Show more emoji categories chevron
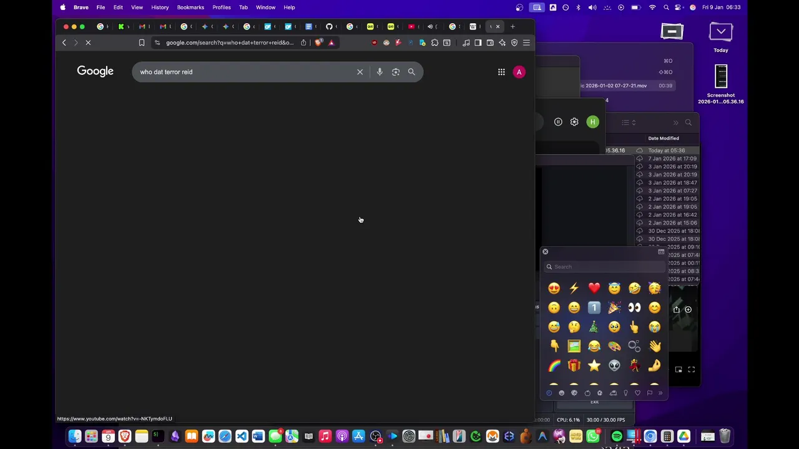This screenshot has height=449, width=799. [x=660, y=393]
